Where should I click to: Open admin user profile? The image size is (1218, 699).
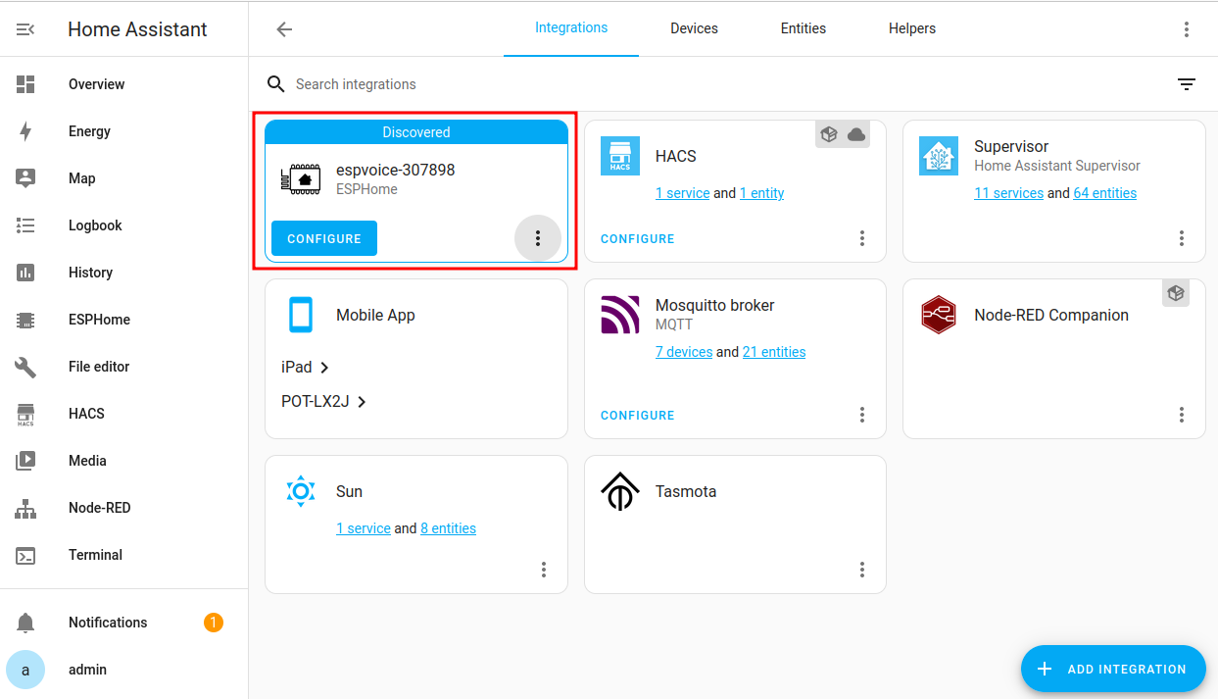tap(123, 670)
